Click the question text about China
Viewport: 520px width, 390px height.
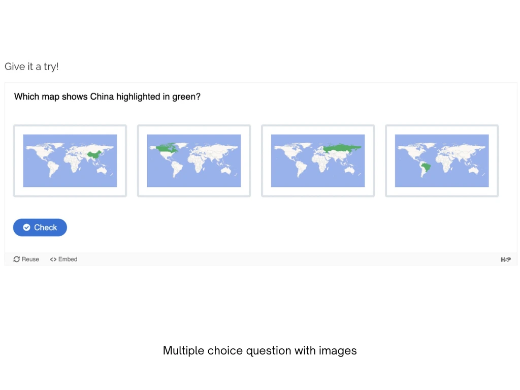click(107, 96)
